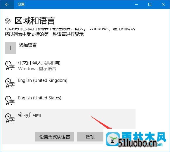This screenshot has height=152, width=170.
Task: Click the 添加语言 label
Action: point(28,45)
